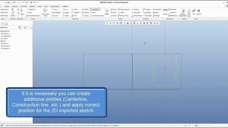Switch to the Annotate ribbon tab
This screenshot has height=128, width=228.
tap(24, 6)
